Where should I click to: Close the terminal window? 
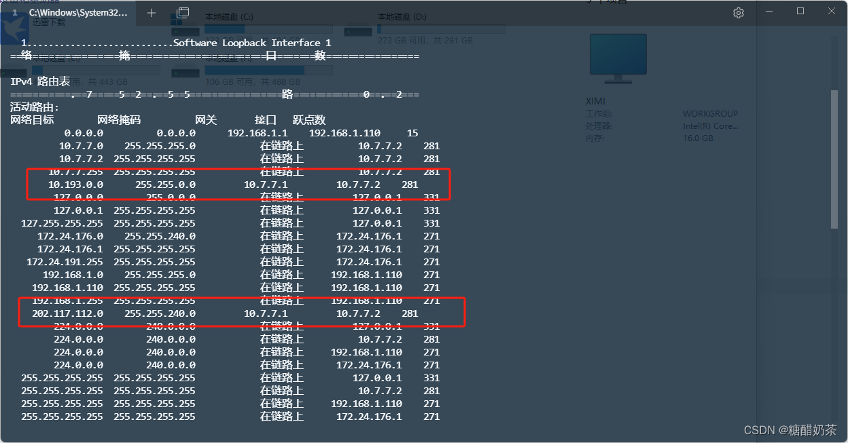point(832,11)
